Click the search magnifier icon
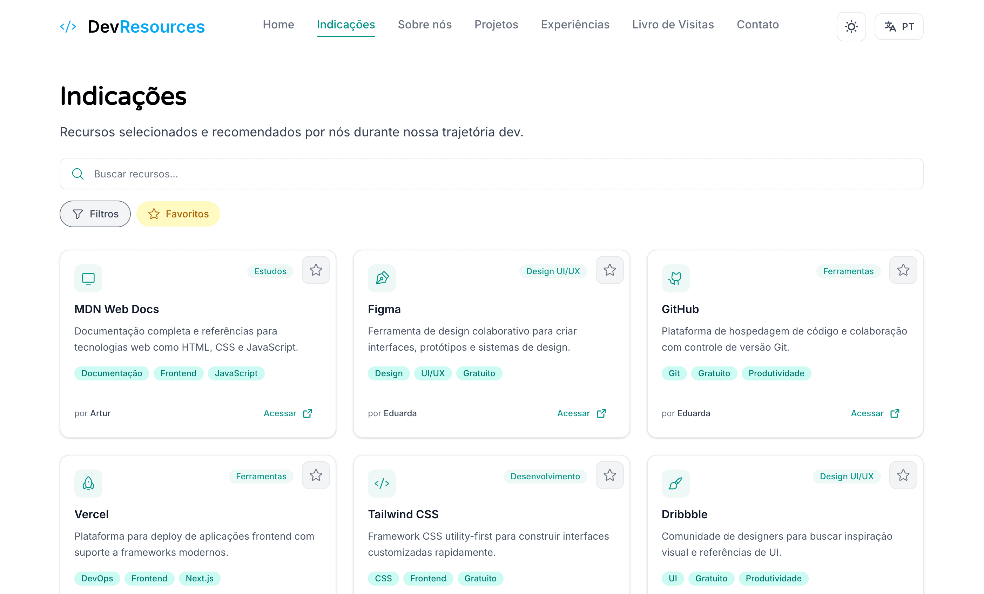 pyautogui.click(x=77, y=174)
